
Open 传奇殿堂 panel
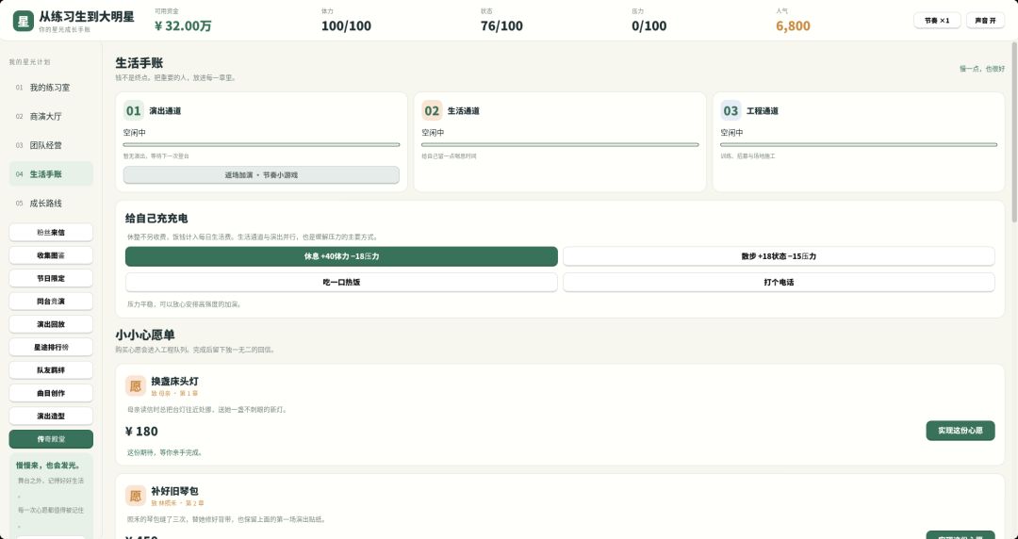click(51, 439)
